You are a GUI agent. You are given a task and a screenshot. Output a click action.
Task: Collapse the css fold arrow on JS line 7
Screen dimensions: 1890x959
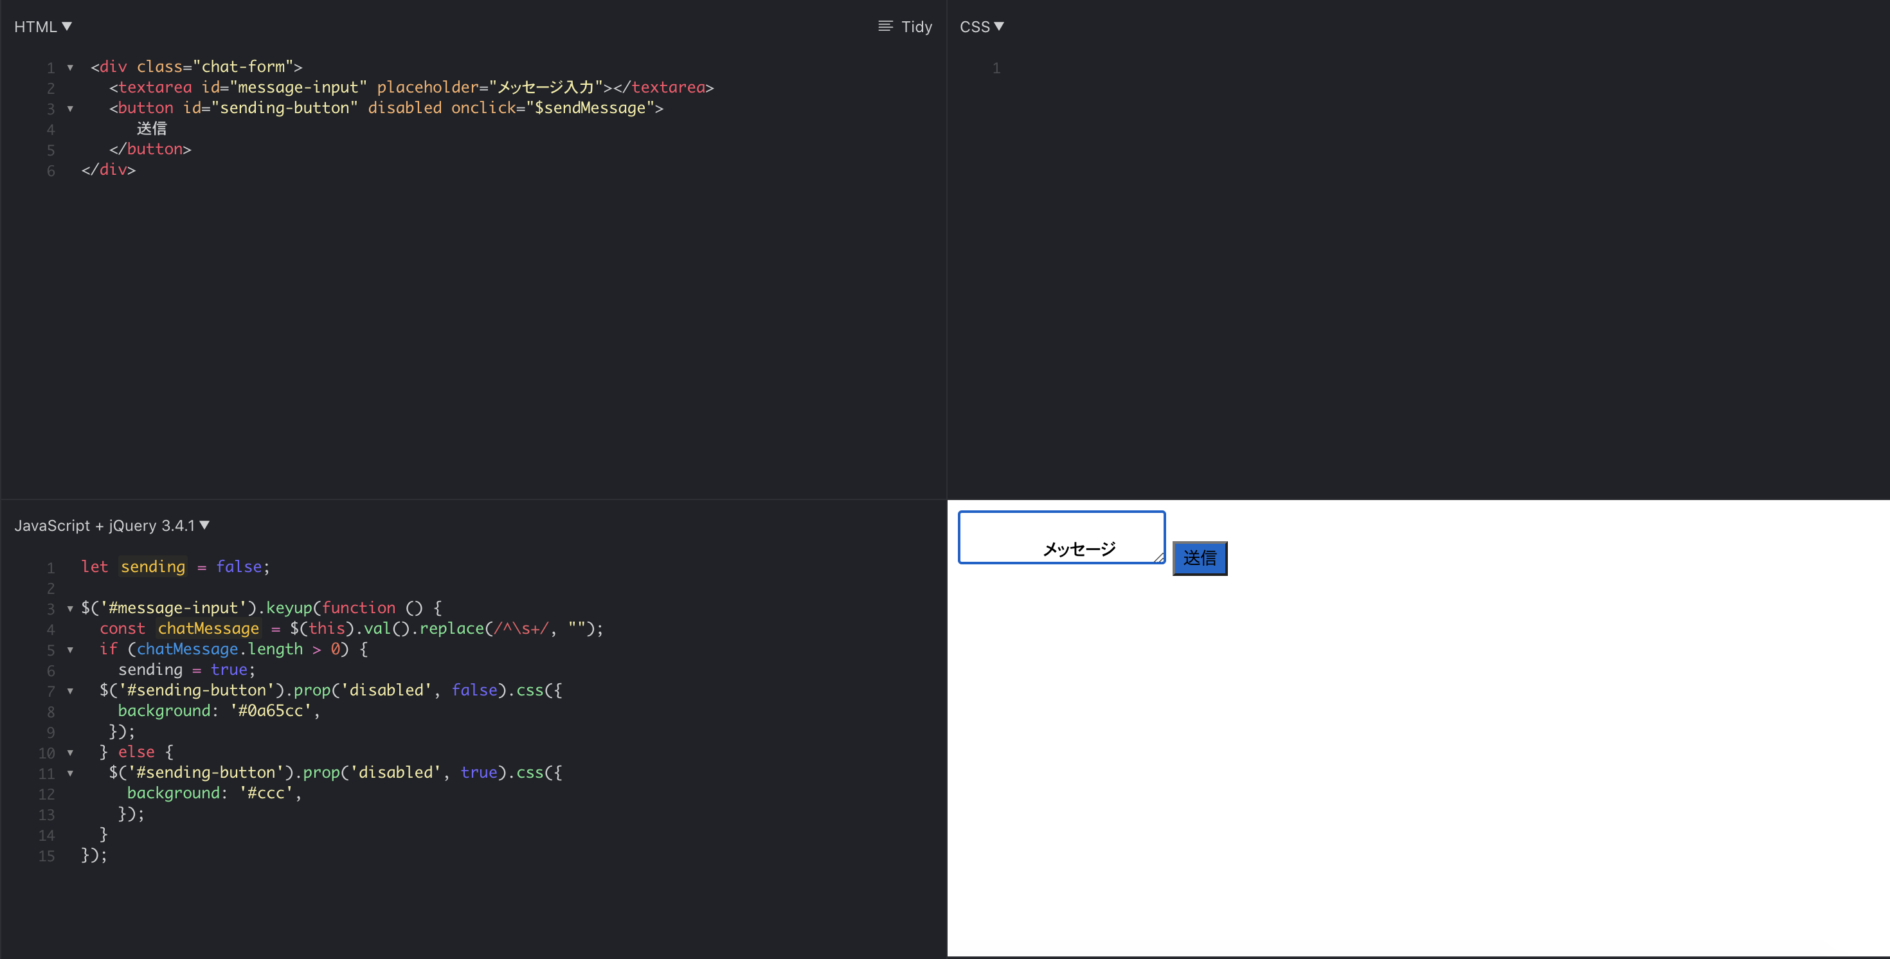click(x=71, y=690)
